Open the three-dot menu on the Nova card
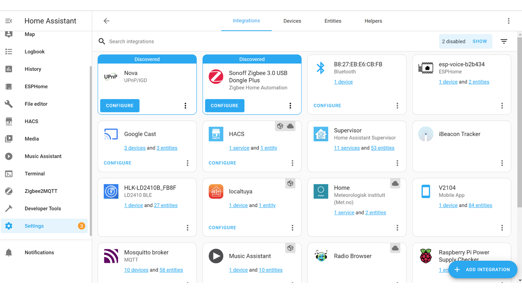The image size is (522, 293). 186,106
